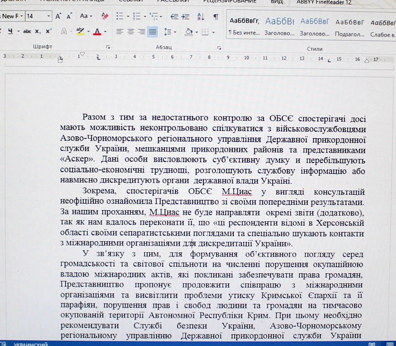Viewport: 396px width, 346px height.
Task: Toggle the show paragraph marks button
Action: (216, 16)
